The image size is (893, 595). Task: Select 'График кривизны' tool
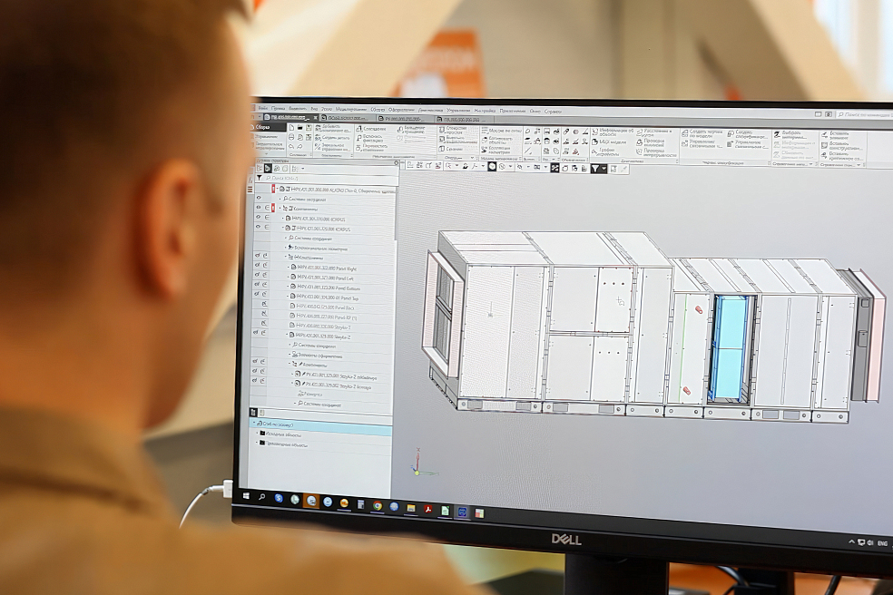[606, 152]
